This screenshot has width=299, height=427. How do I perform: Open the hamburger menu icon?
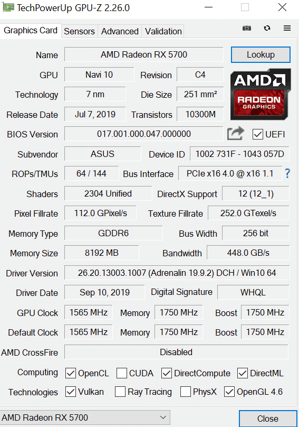click(x=287, y=28)
